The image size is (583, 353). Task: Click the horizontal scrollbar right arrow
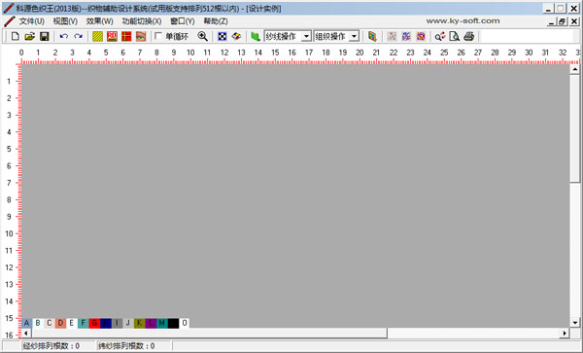pyautogui.click(x=565, y=333)
